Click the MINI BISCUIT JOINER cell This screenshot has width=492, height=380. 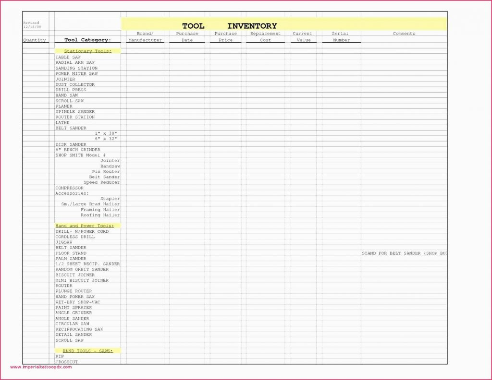click(x=82, y=280)
